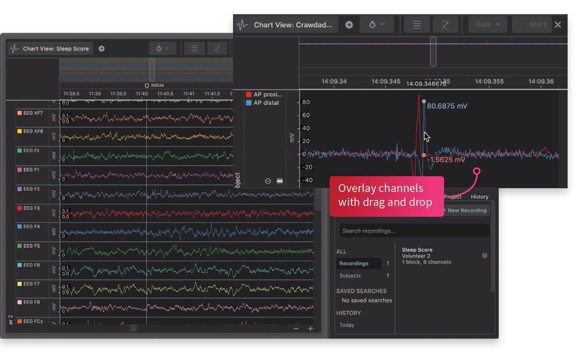The height and width of the screenshot is (356, 583).
Task: Switch to the History tab
Action: pos(479,196)
